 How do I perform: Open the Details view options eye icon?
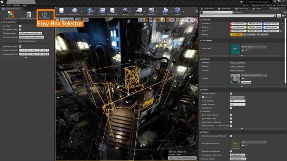(x=283, y=16)
